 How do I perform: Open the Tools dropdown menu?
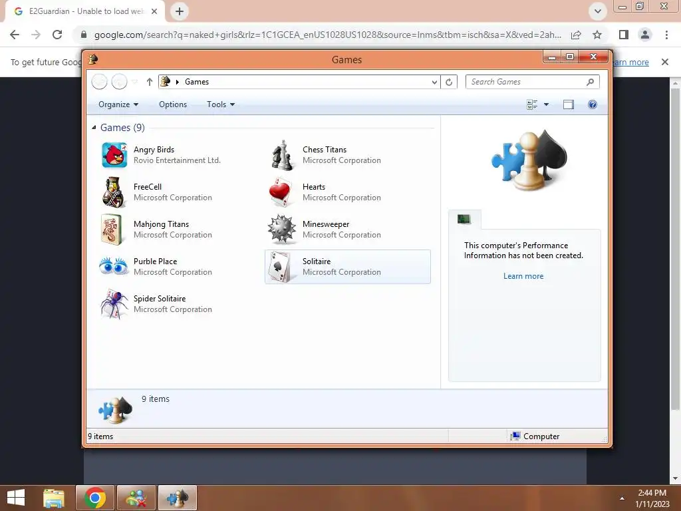point(221,104)
